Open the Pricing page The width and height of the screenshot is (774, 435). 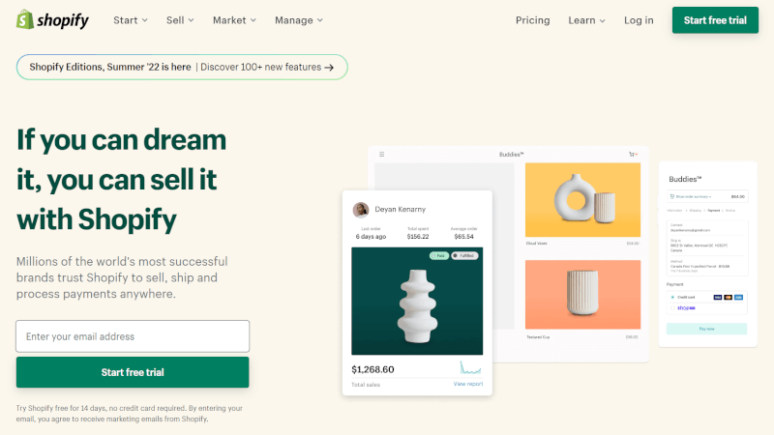[x=533, y=20]
